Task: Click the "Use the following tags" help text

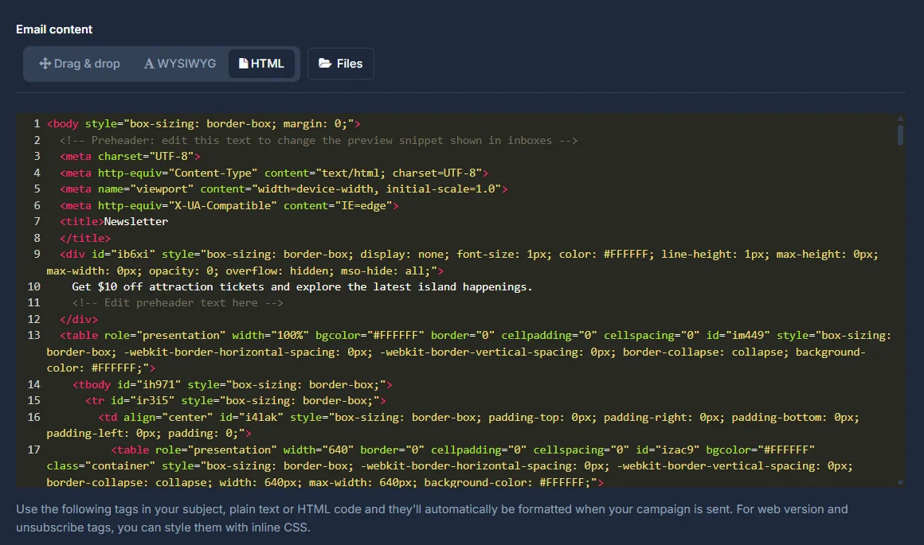Action: click(x=432, y=518)
